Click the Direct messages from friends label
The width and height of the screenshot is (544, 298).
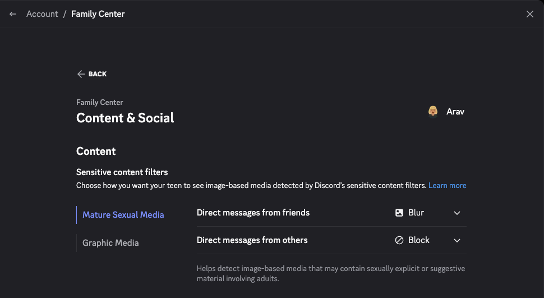(253, 213)
